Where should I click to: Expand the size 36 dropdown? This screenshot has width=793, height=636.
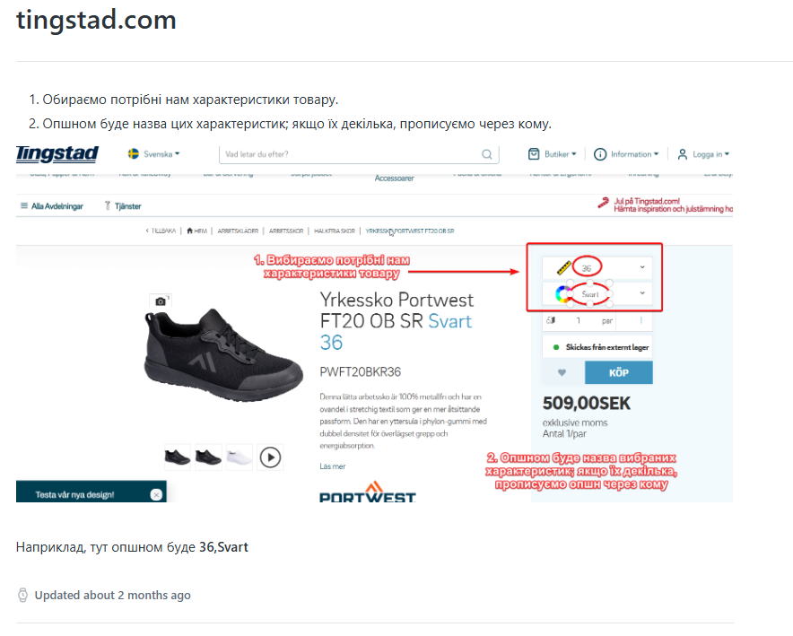click(597, 267)
